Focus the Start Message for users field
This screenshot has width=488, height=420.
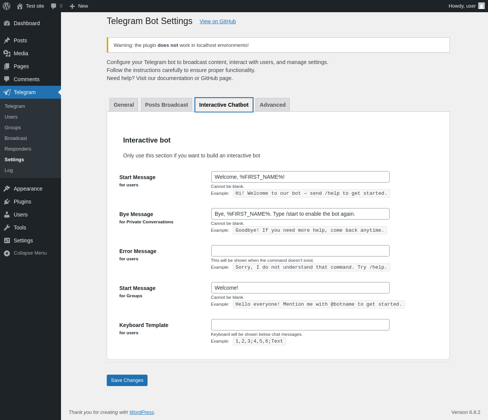click(x=300, y=177)
